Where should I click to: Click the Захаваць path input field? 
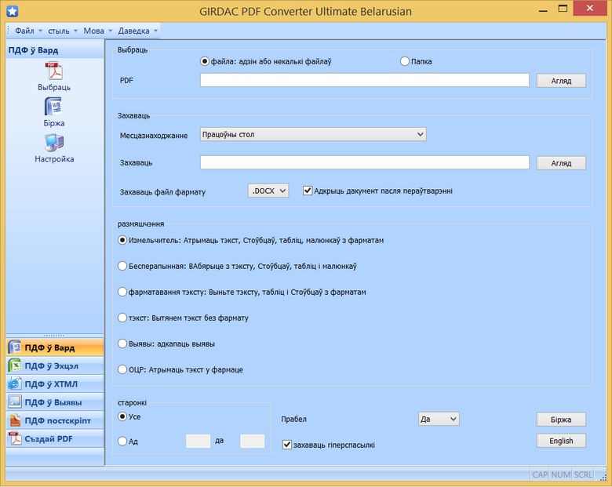[365, 162]
